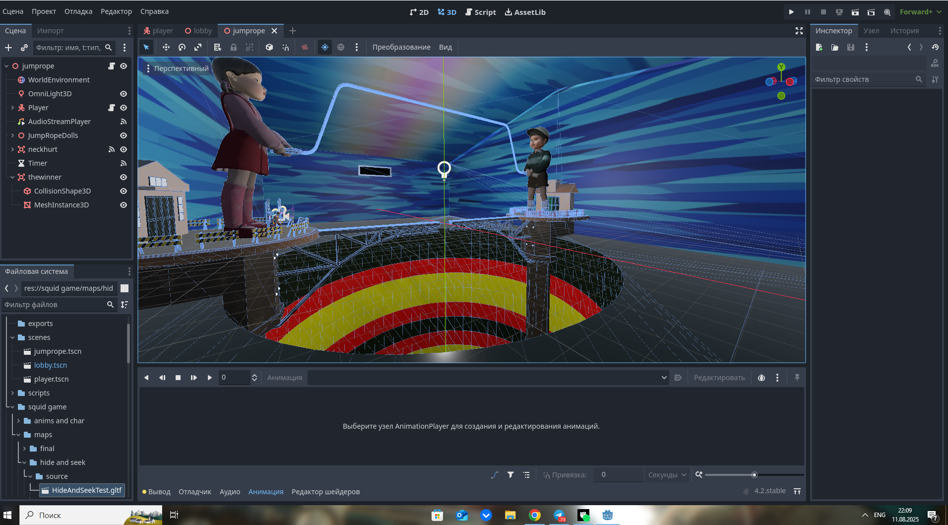Click the Привязка snap value field

(x=619, y=475)
